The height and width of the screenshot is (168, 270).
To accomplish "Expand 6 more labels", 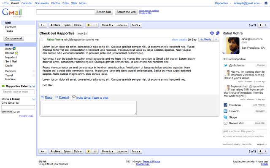I will click(10, 79).
